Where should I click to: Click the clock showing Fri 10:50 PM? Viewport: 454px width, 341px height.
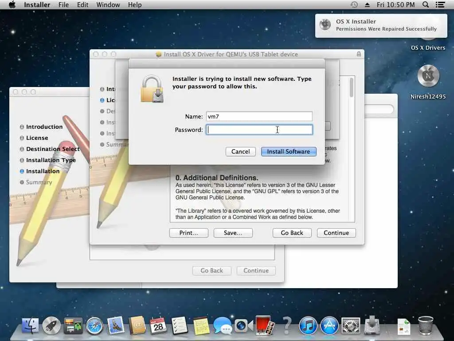point(395,4)
